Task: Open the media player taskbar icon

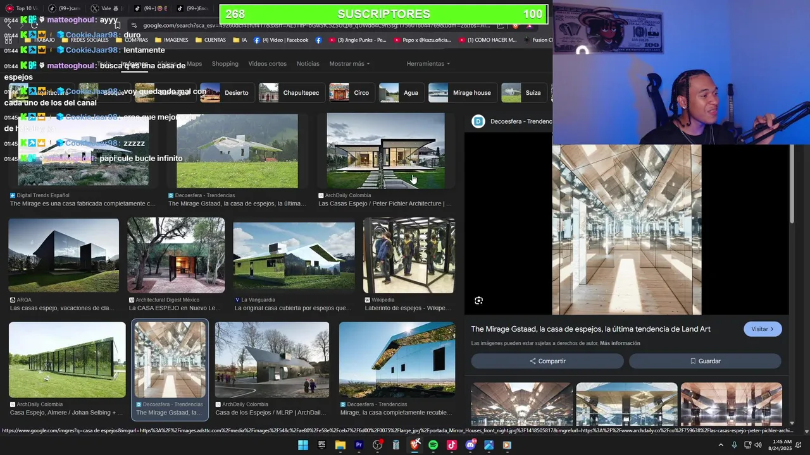Action: 507,445
